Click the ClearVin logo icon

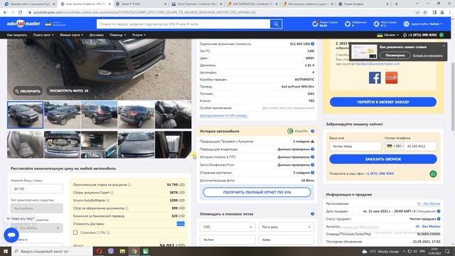point(290,131)
